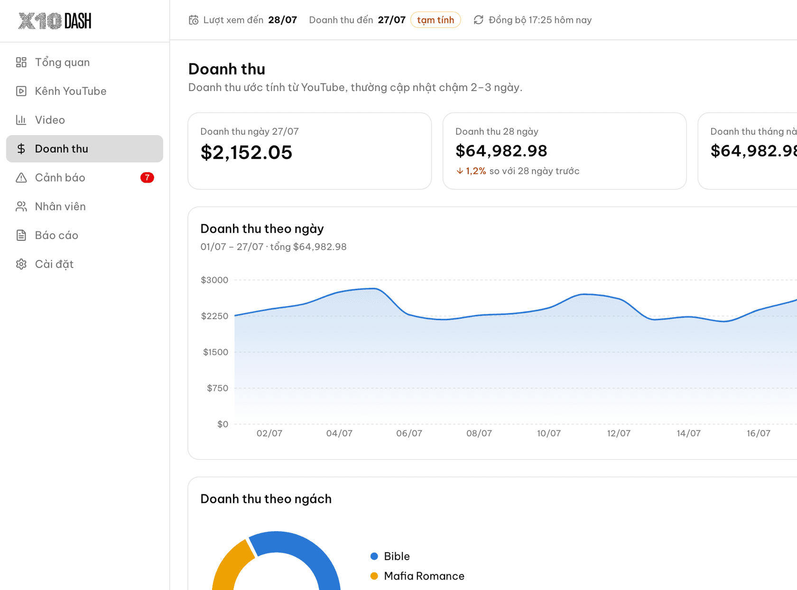Viewport: 797px width, 590px height.
Task: Click the down arrow trend icon
Action: coord(460,171)
